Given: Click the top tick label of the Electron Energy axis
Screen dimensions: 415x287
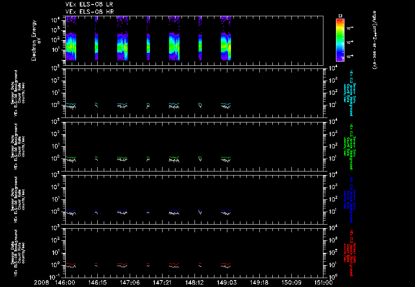Looking at the screenshot, I should coord(56,20).
